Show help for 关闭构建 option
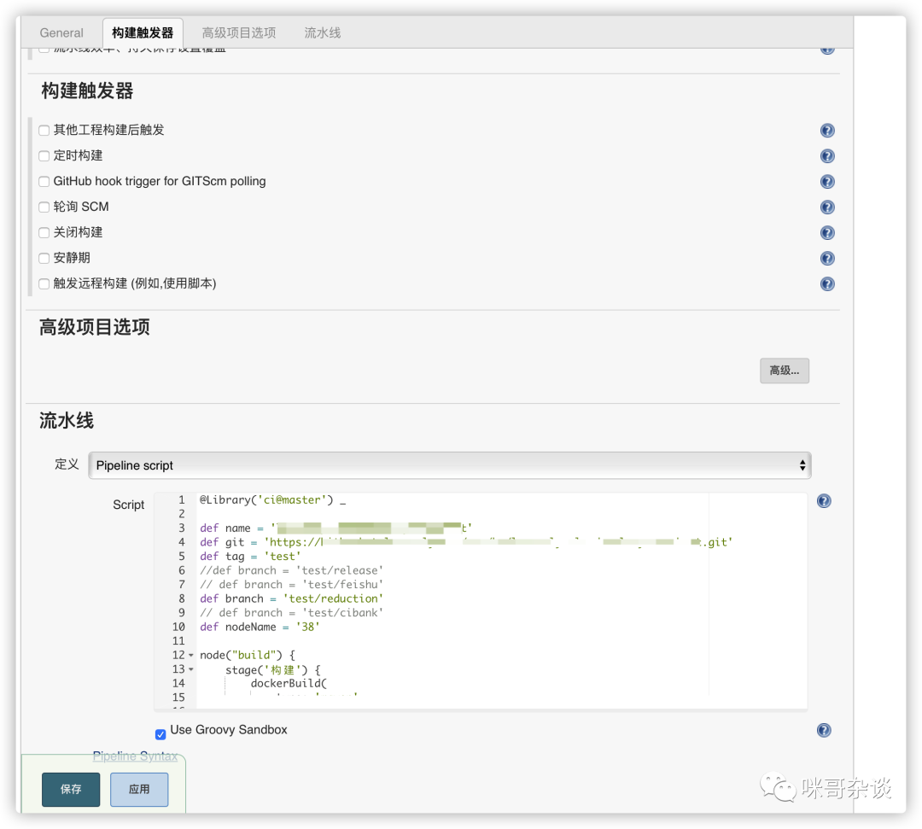Screen dimensions: 922x829 pyautogui.click(x=826, y=233)
